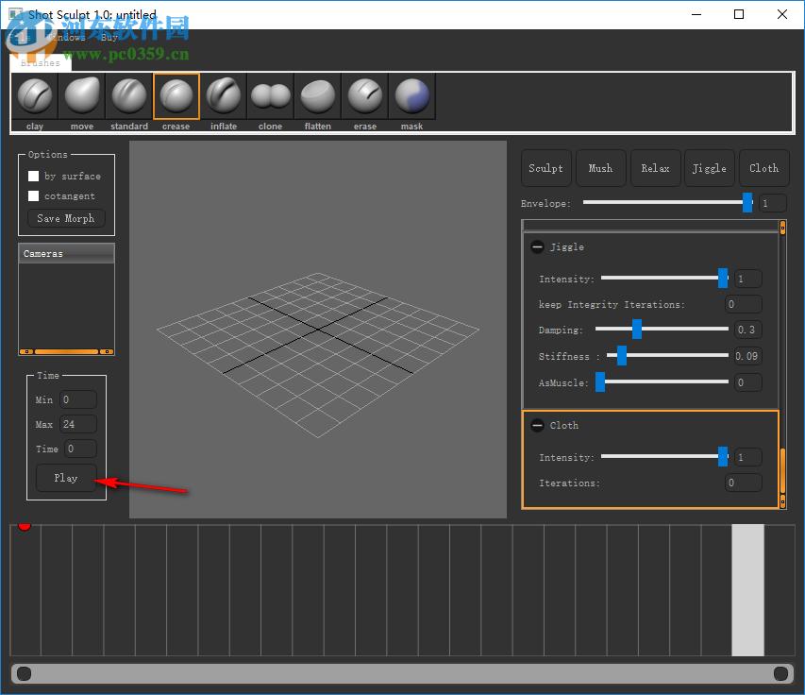The image size is (805, 695).
Task: Activate the clone brush
Action: [271, 96]
